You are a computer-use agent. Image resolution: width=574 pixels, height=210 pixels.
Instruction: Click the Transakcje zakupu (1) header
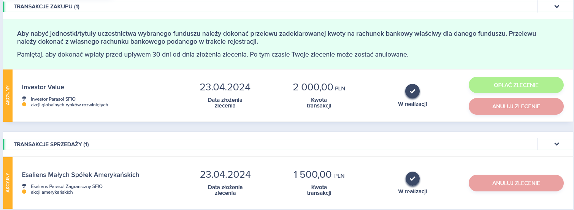coord(46,6)
